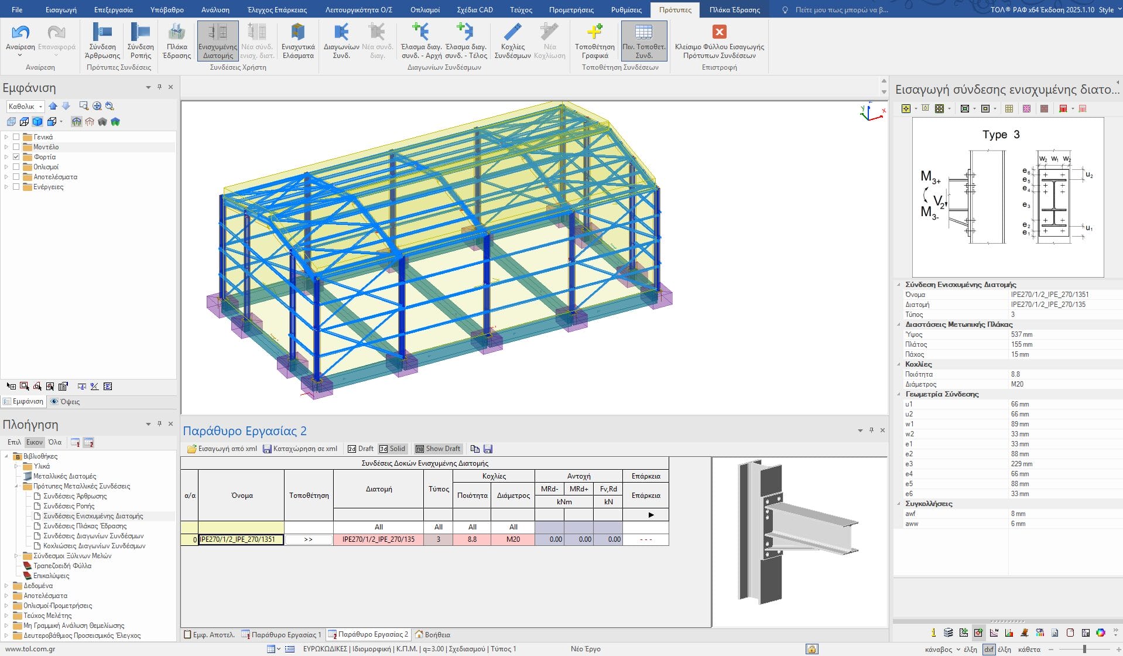Click the Ενισχυτικά Ελάσματα icon
This screenshot has width=1123, height=656.
[x=298, y=41]
